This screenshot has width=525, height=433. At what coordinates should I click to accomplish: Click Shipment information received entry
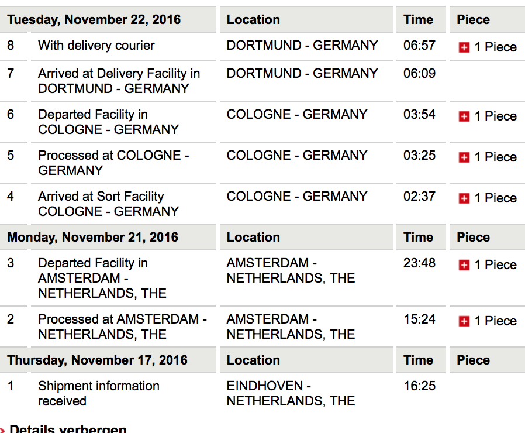98,393
